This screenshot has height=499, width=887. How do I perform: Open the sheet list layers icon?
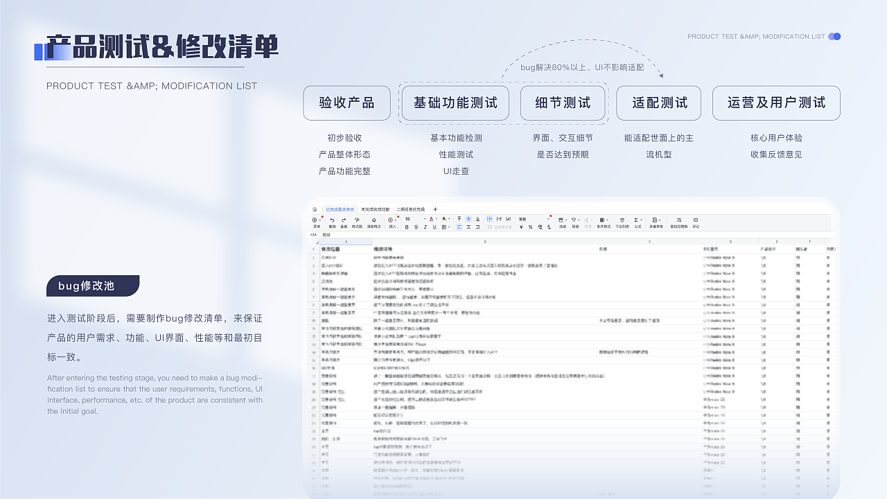315,209
